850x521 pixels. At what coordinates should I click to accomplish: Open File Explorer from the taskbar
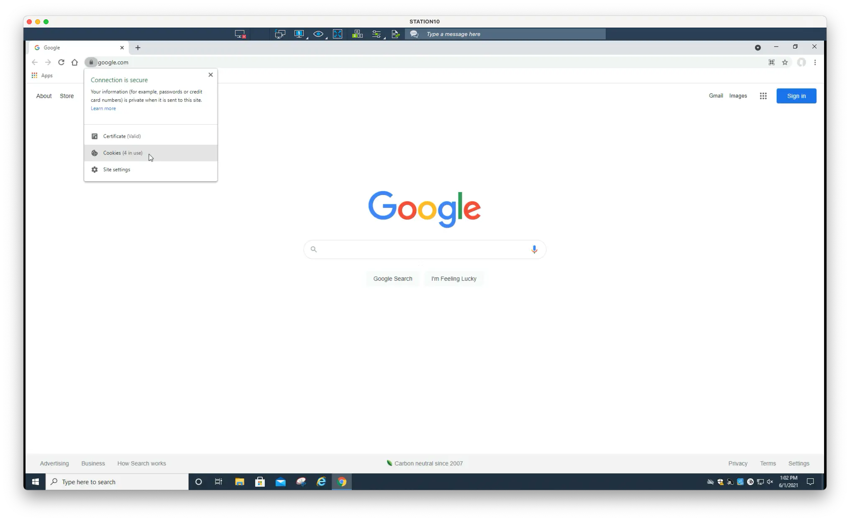240,482
